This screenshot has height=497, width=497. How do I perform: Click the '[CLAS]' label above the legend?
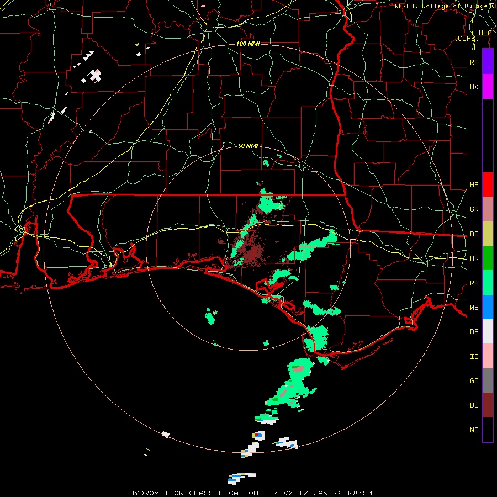point(467,38)
